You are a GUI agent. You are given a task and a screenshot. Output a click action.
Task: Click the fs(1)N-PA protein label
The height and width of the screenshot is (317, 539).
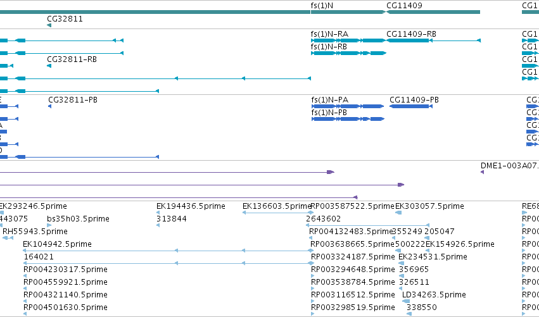click(329, 100)
